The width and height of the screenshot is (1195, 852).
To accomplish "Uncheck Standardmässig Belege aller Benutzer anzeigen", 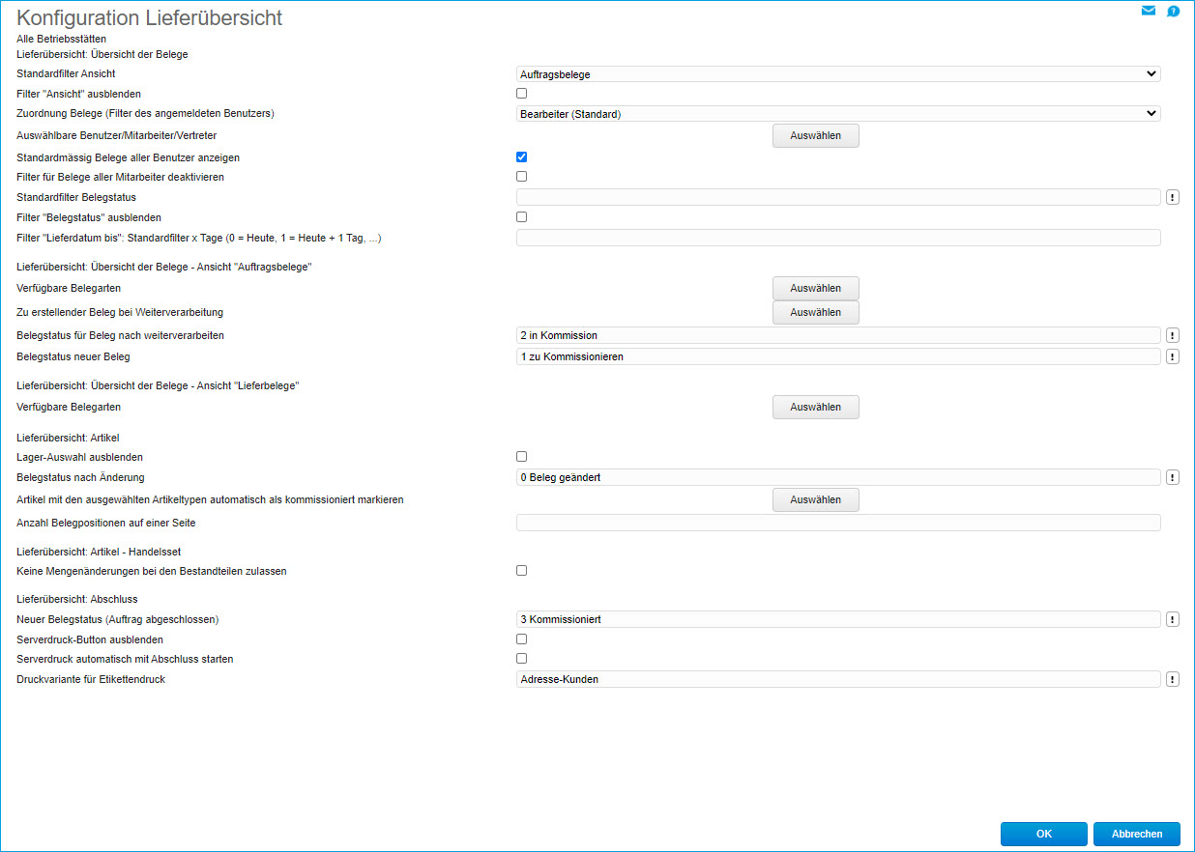I will coord(522,156).
